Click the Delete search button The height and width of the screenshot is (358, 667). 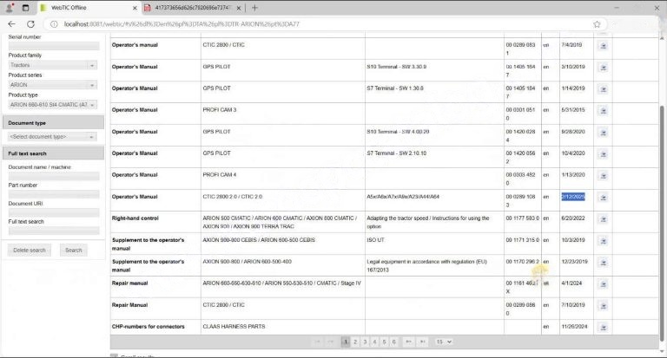(30, 250)
